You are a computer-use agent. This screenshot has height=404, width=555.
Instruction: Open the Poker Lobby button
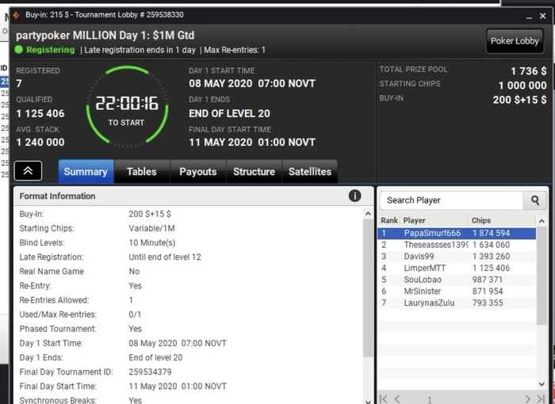(515, 41)
